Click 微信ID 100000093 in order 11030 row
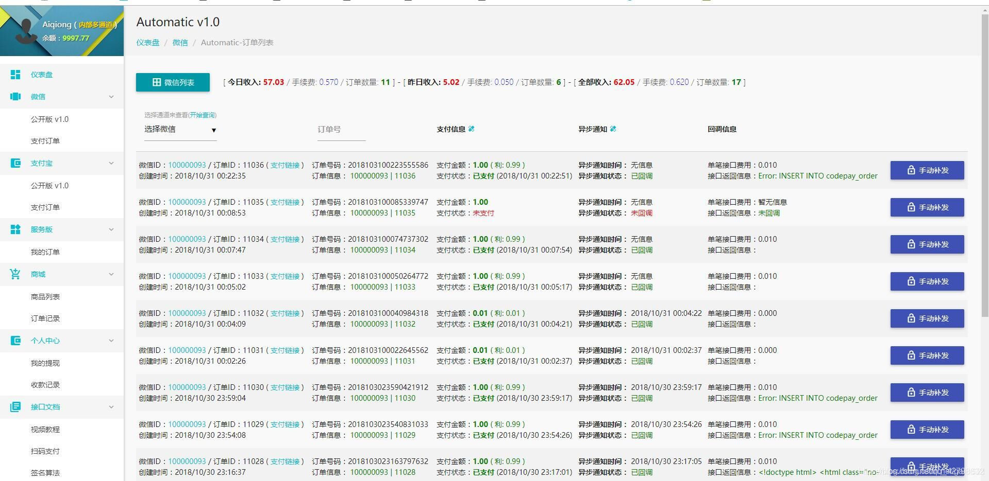The height and width of the screenshot is (481, 989). (187, 387)
